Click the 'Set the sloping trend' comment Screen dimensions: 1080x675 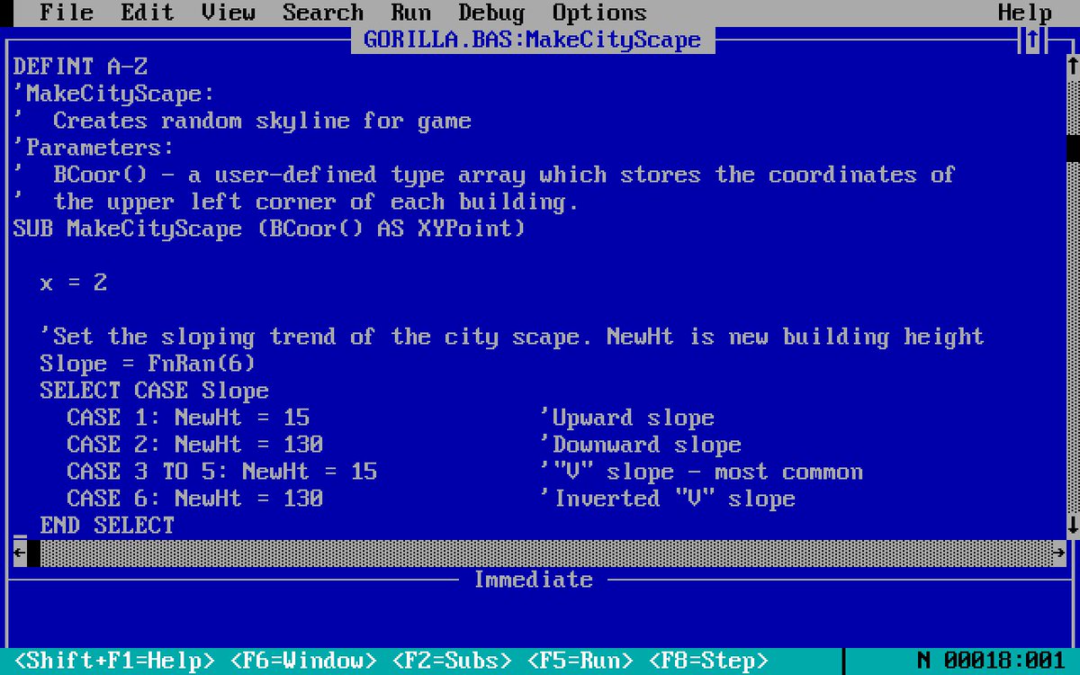[x=512, y=337]
